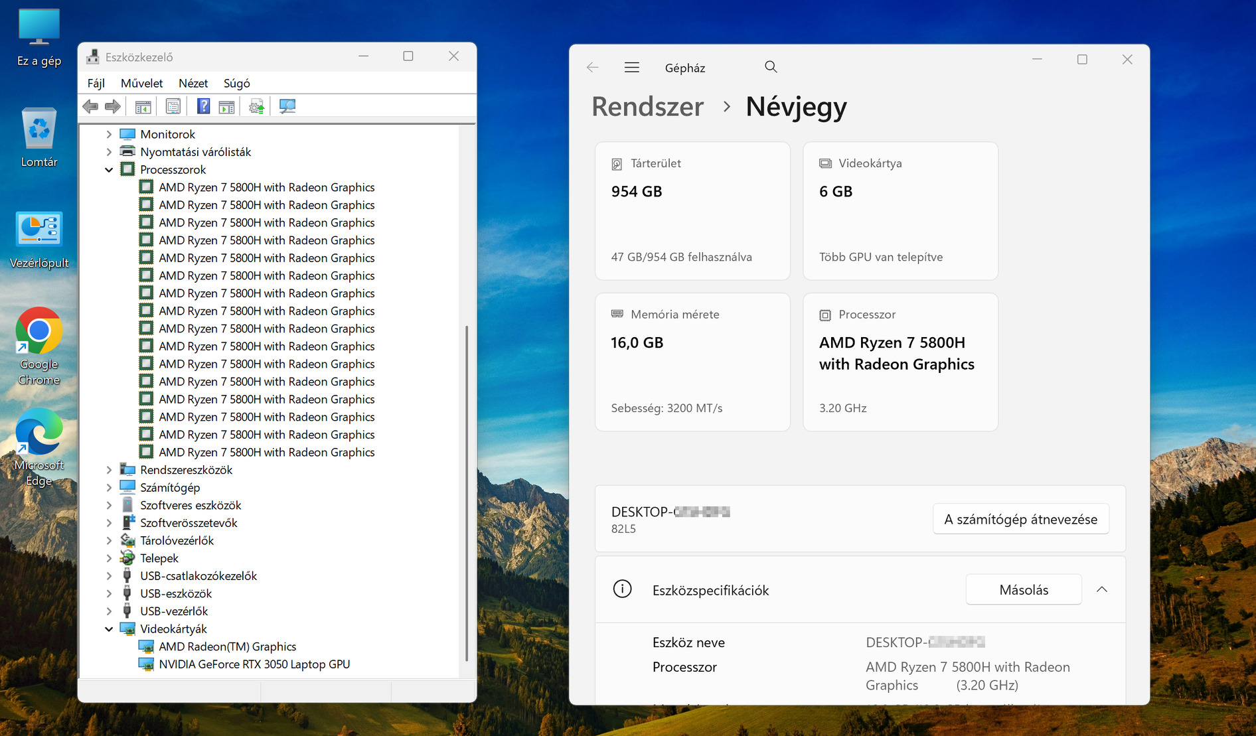Select the Google Chrome desktop shortcut
The height and width of the screenshot is (736, 1256).
point(39,346)
